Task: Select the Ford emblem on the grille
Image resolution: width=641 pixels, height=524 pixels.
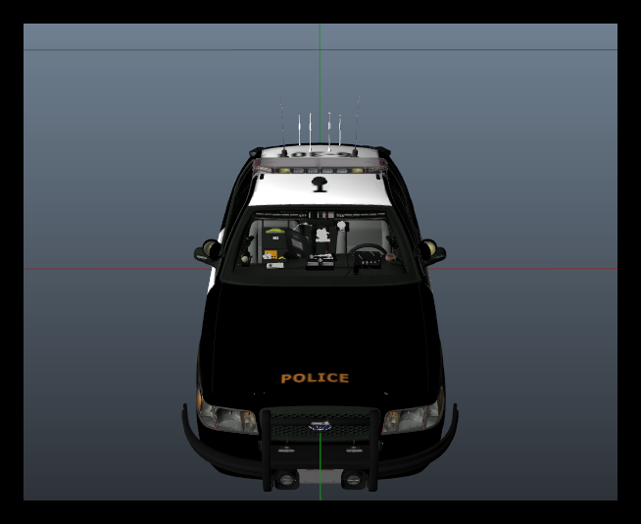Action: (x=320, y=427)
